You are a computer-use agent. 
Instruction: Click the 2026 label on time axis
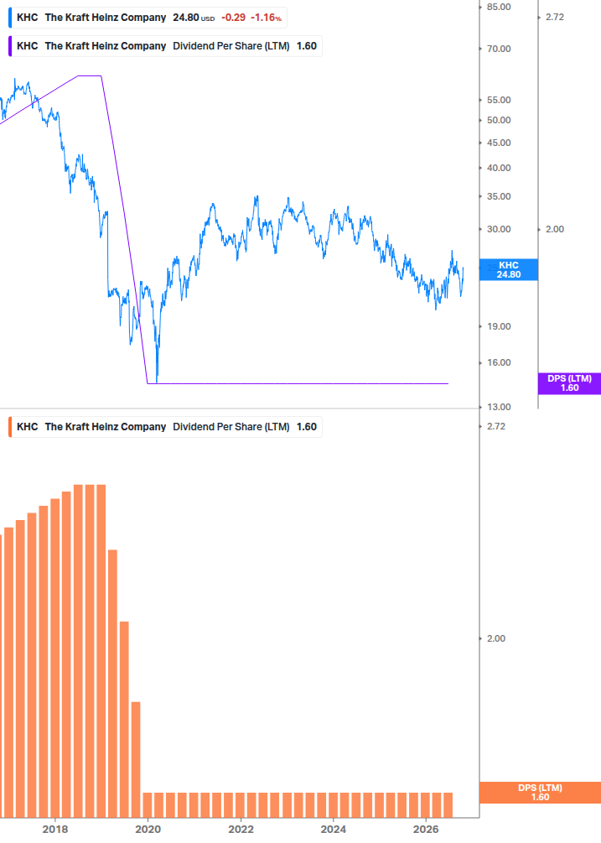pyautogui.click(x=426, y=829)
